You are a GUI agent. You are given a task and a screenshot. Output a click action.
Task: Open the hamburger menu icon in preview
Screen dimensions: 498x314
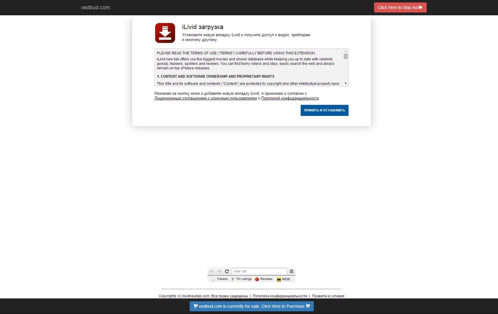pos(291,272)
